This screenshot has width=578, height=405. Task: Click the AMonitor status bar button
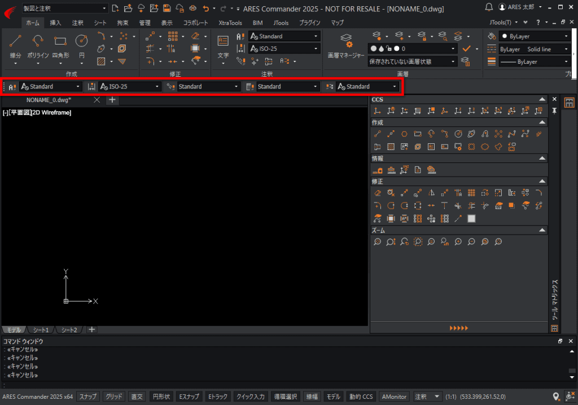coord(394,397)
